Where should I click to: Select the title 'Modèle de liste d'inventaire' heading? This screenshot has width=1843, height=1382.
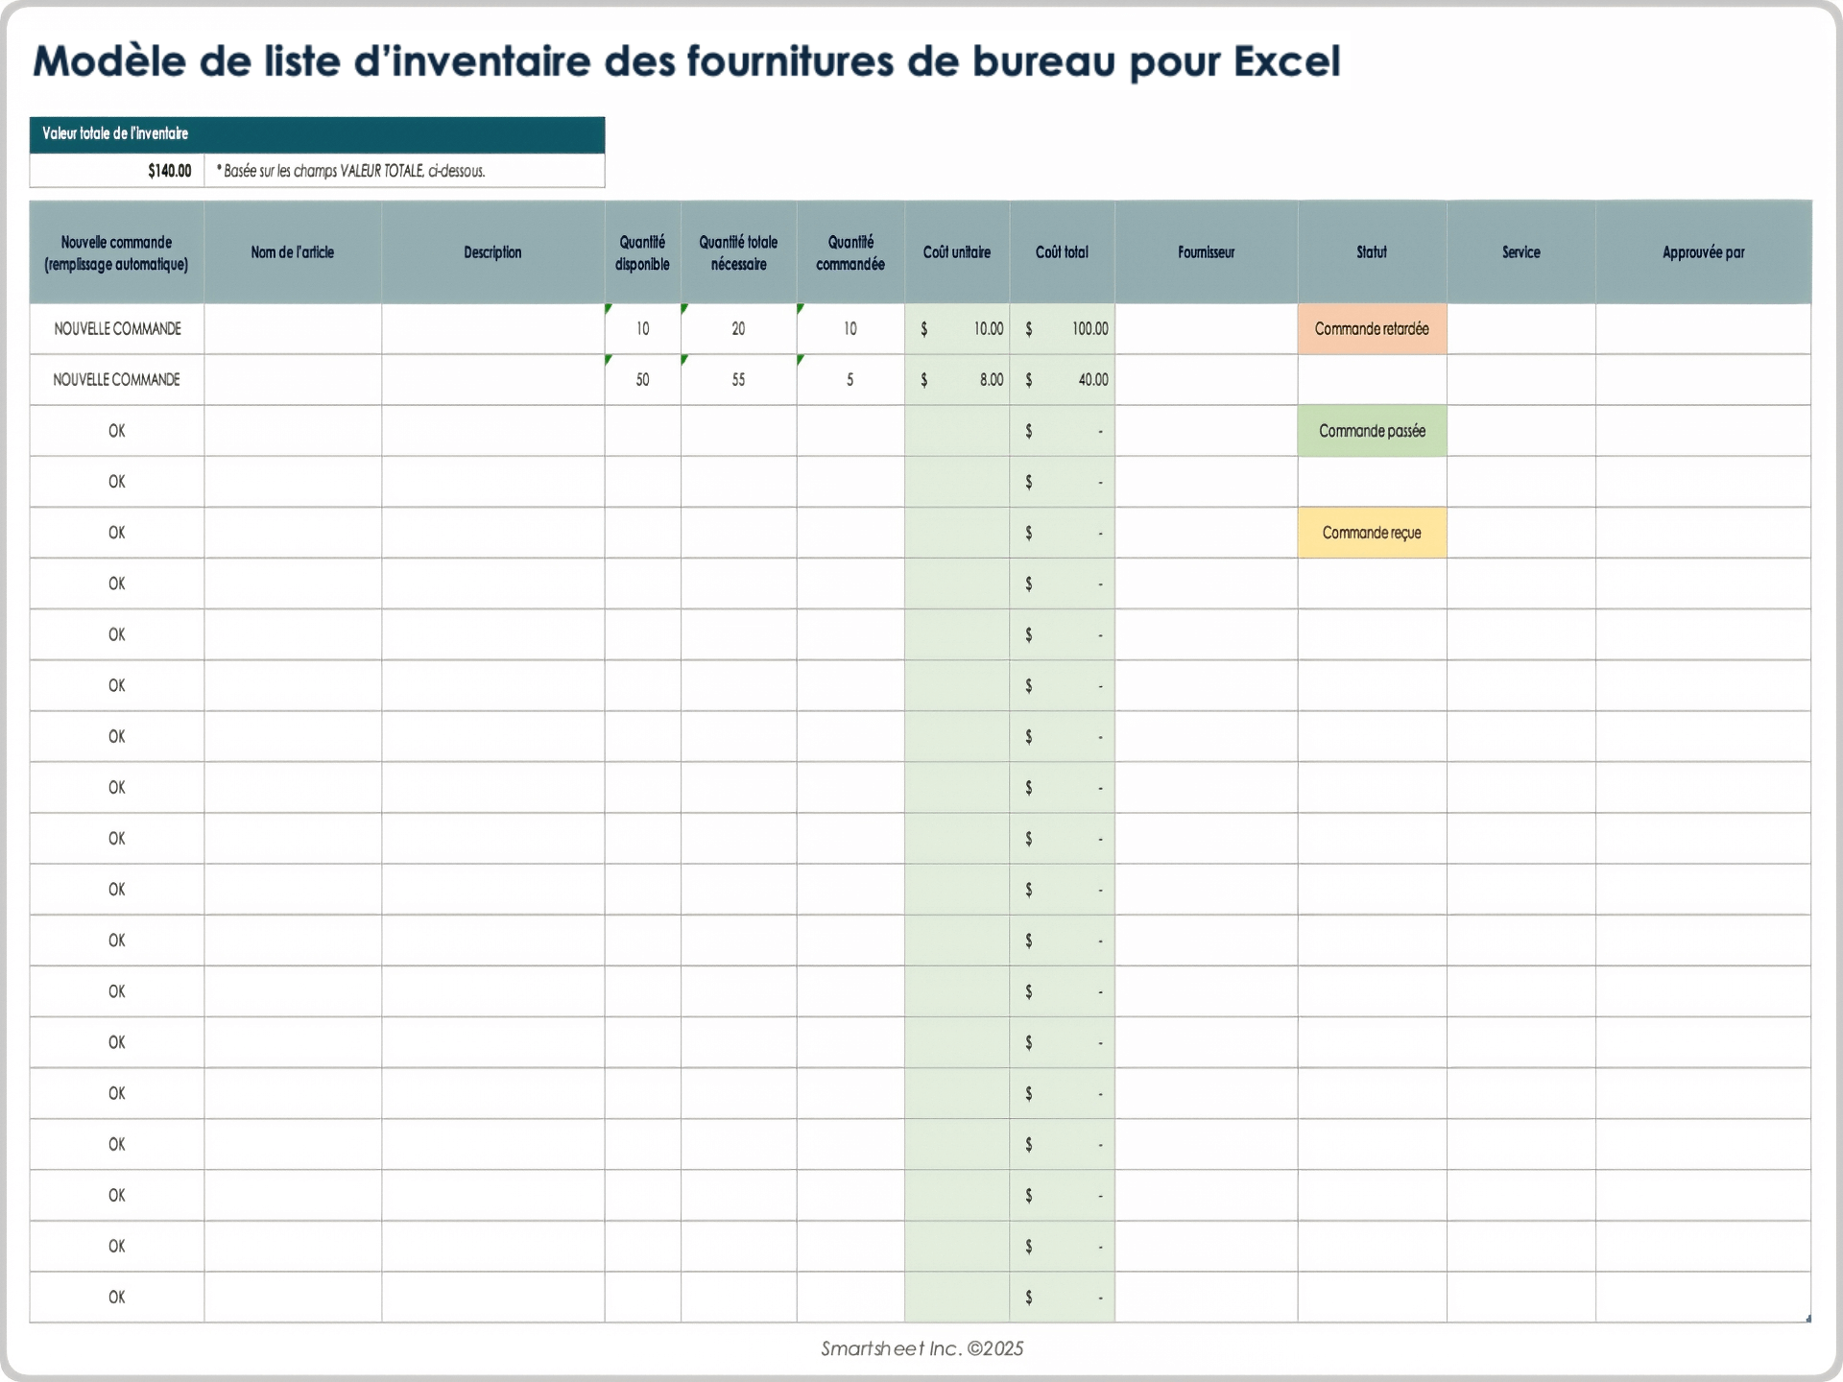point(686,61)
